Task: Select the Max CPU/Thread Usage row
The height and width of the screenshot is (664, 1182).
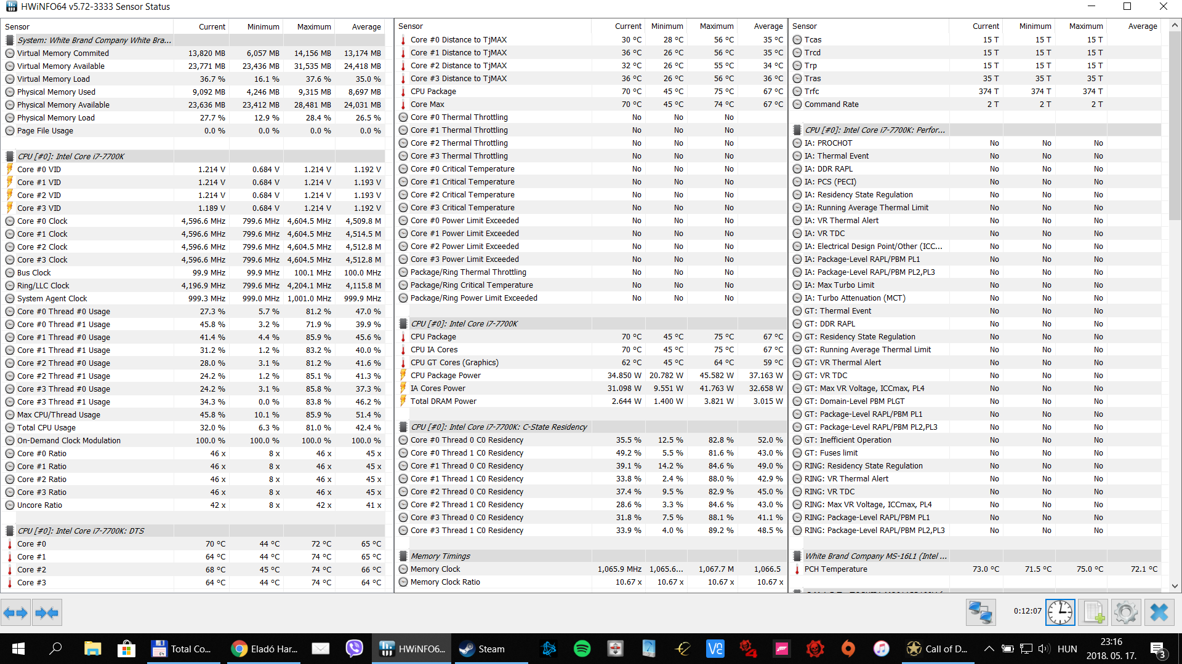Action: [x=193, y=415]
